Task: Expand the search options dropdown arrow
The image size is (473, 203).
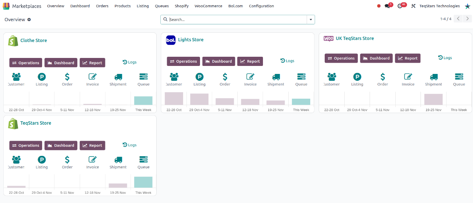Action: tap(311, 20)
